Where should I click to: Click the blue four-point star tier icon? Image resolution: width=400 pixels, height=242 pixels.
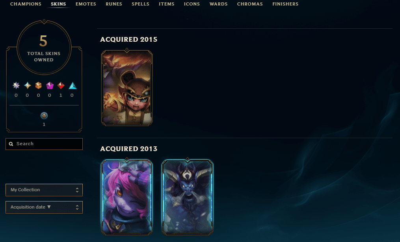tap(27, 85)
